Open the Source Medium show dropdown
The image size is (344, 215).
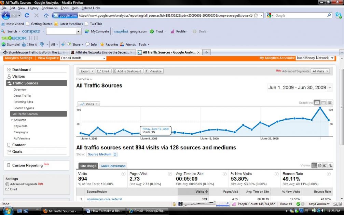click(x=102, y=154)
